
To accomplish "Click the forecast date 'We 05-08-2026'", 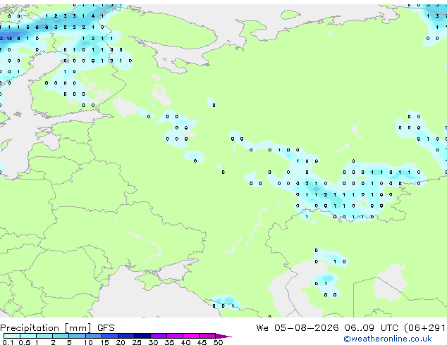I will click(298, 328).
